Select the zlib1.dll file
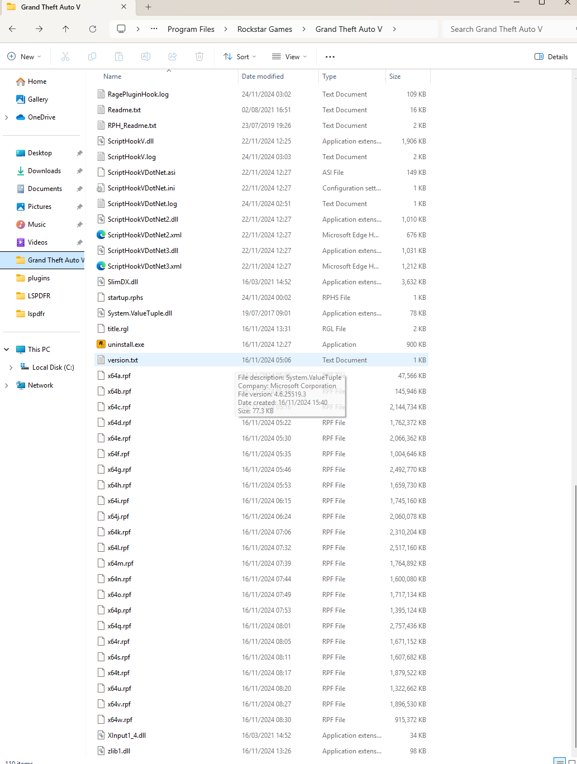Image resolution: width=577 pixels, height=764 pixels. point(261,751)
